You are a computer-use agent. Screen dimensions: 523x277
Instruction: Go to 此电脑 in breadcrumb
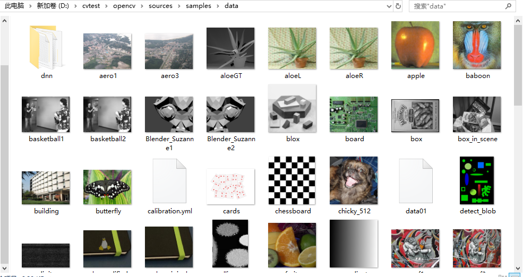14,6
